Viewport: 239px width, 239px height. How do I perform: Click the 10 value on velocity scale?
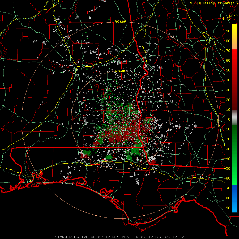[228, 110]
